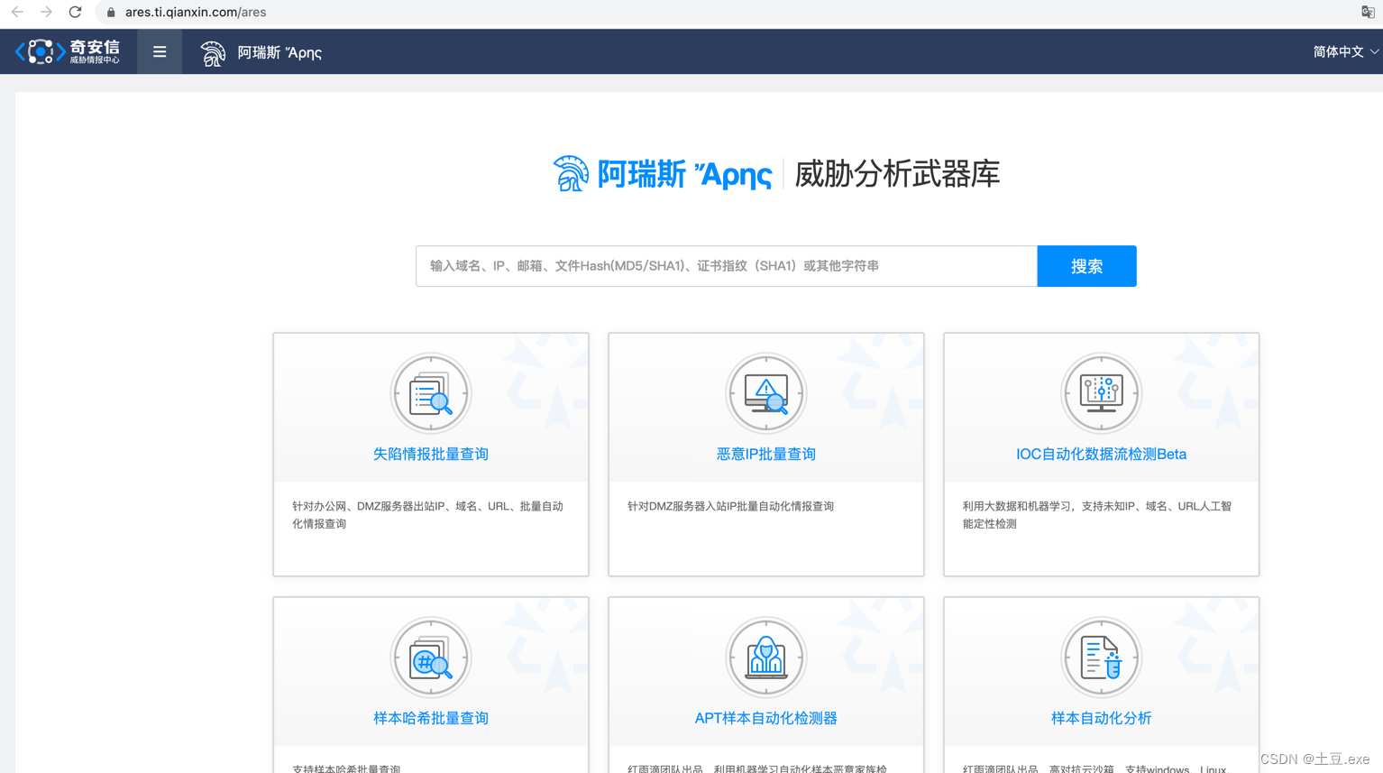Click description text 针对DMZ服务器入站IP批量自动化情报查询
Image resolution: width=1383 pixels, height=773 pixels.
pos(730,506)
